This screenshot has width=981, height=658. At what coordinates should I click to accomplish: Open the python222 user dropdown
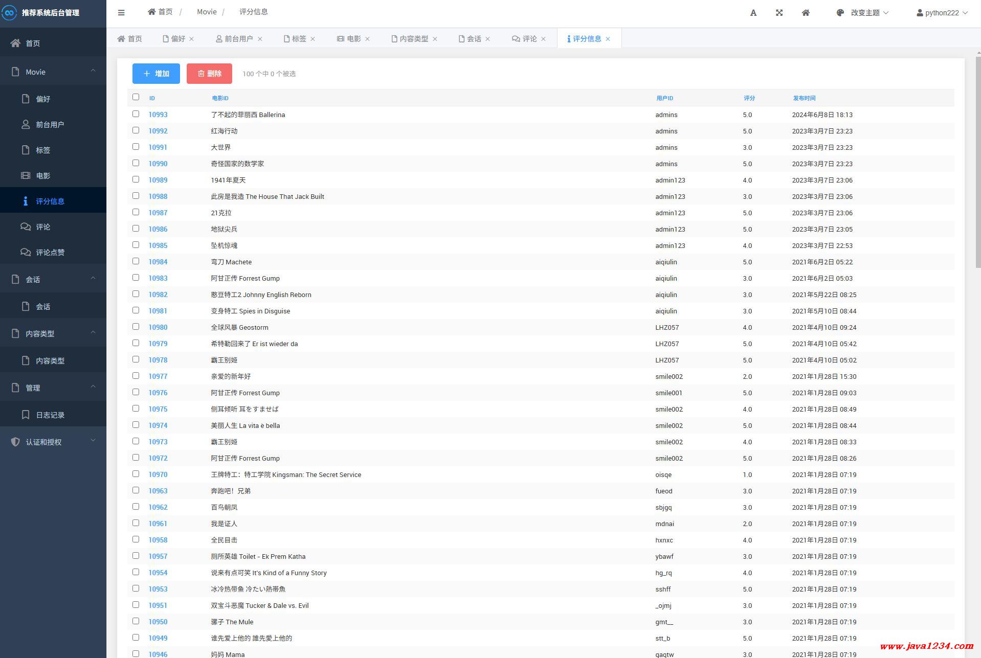[942, 13]
